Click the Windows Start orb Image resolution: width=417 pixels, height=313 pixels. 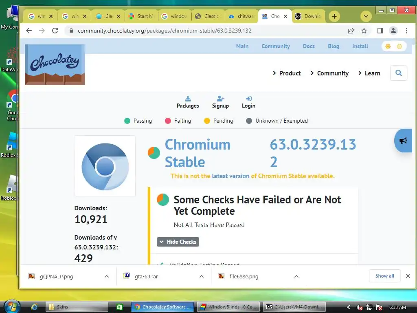point(11,306)
